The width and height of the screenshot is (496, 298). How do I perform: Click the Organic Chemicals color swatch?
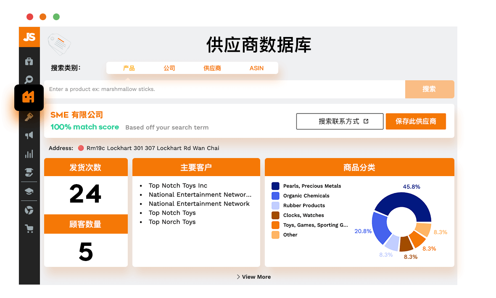(275, 196)
